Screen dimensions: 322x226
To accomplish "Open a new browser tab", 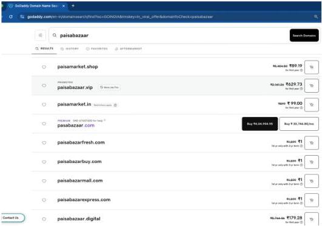I will pyautogui.click(x=73, y=5).
